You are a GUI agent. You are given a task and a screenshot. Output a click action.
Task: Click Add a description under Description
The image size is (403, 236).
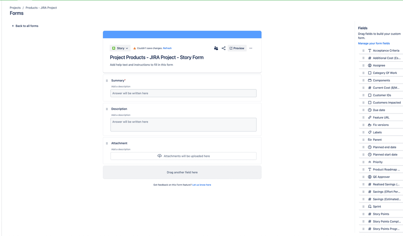121,115
